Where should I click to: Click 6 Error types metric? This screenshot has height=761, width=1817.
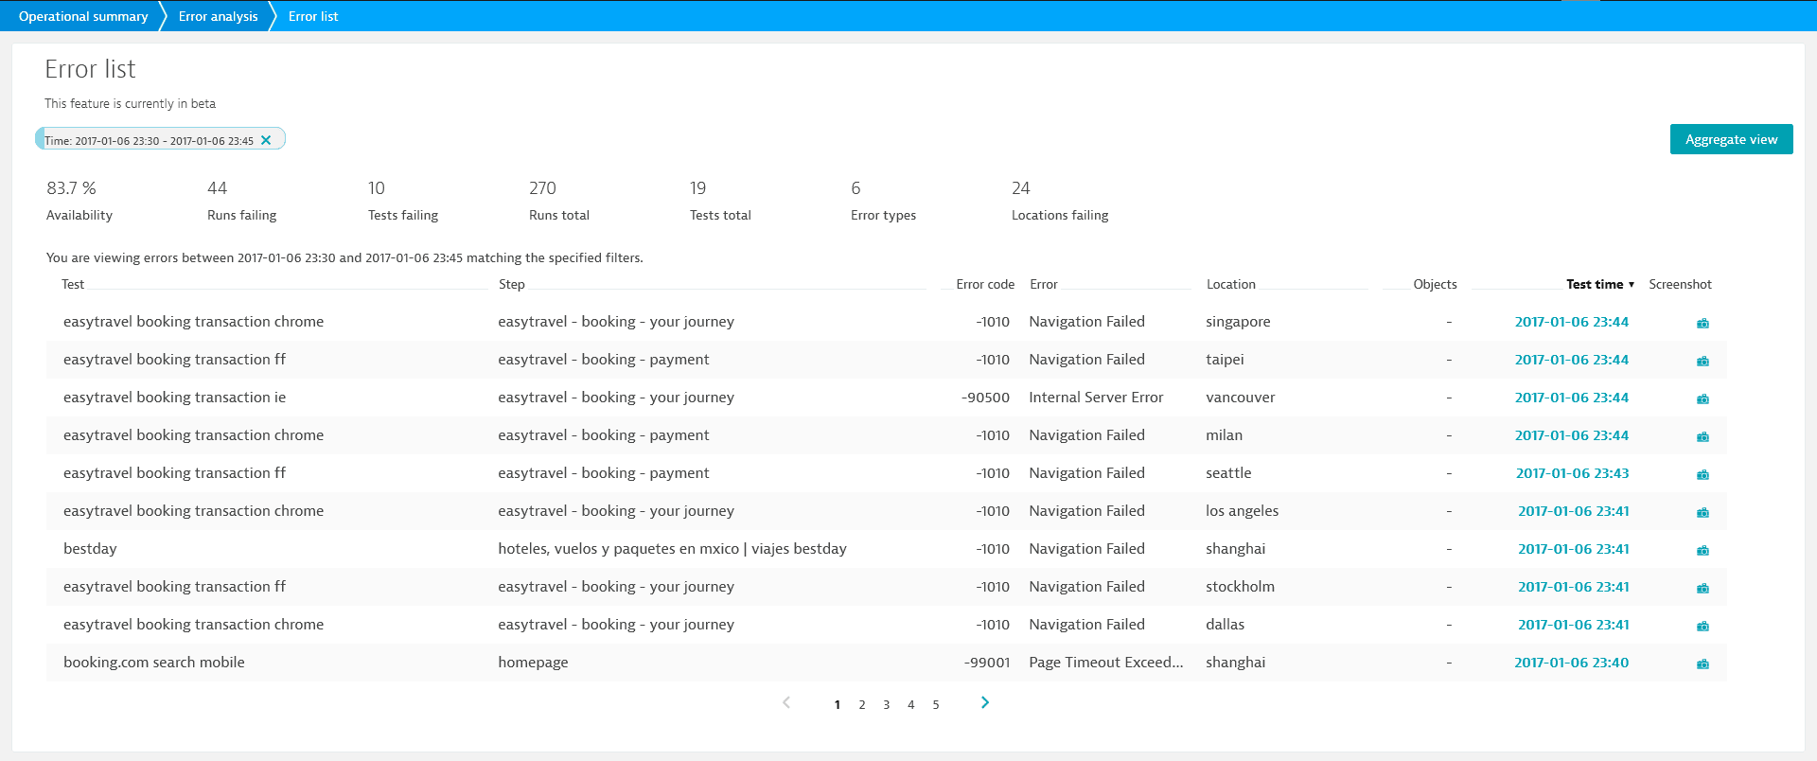click(883, 201)
